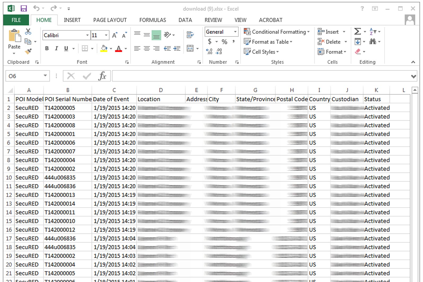
Task: Open text Orientation tool
Action: [x=167, y=35]
